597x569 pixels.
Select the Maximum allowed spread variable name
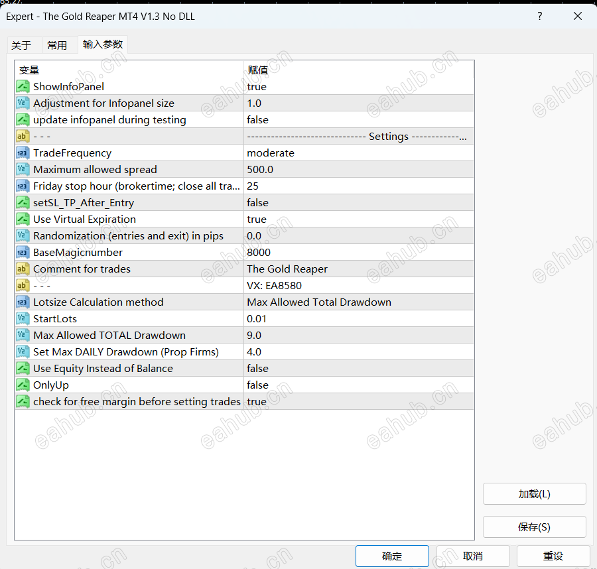95,169
